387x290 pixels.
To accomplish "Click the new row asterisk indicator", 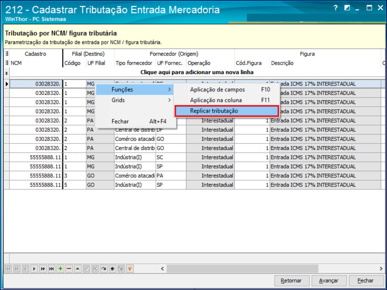I will point(6,73).
